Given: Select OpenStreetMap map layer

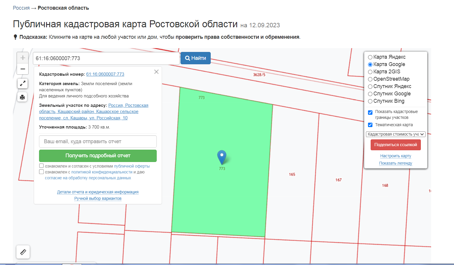Looking at the screenshot, I should (x=370, y=79).
